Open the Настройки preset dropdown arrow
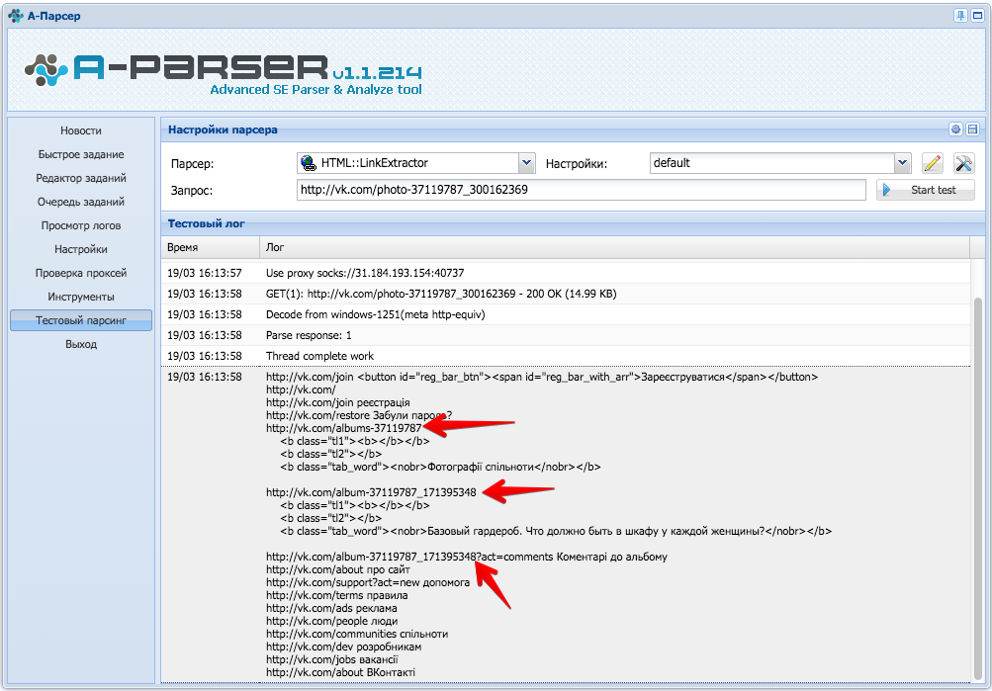This screenshot has height=691, width=992. (902, 163)
